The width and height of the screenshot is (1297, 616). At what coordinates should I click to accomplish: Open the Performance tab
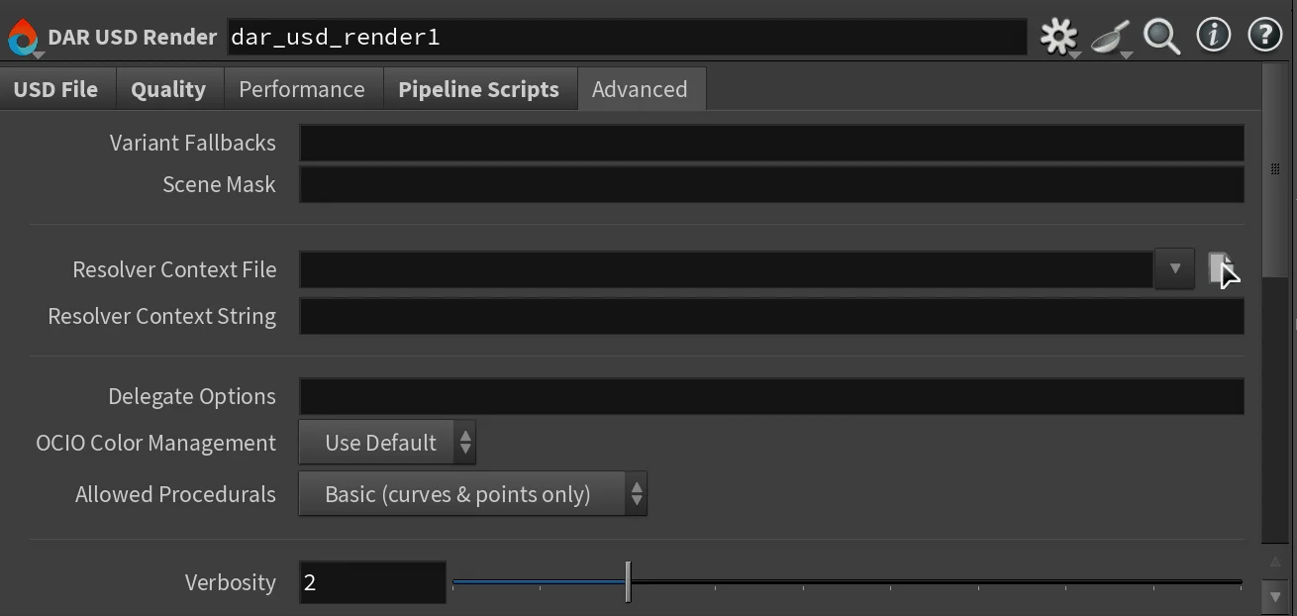(x=302, y=89)
